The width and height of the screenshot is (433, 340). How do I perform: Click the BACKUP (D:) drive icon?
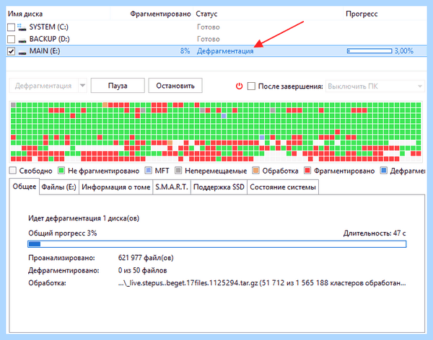[x=22, y=40]
